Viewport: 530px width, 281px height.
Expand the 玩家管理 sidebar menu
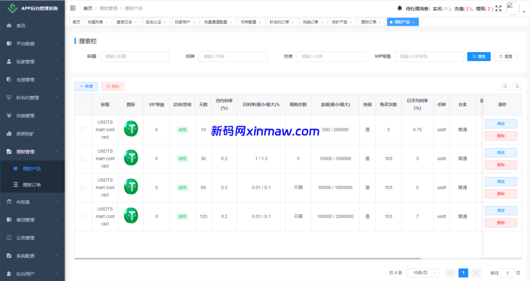tap(32, 61)
